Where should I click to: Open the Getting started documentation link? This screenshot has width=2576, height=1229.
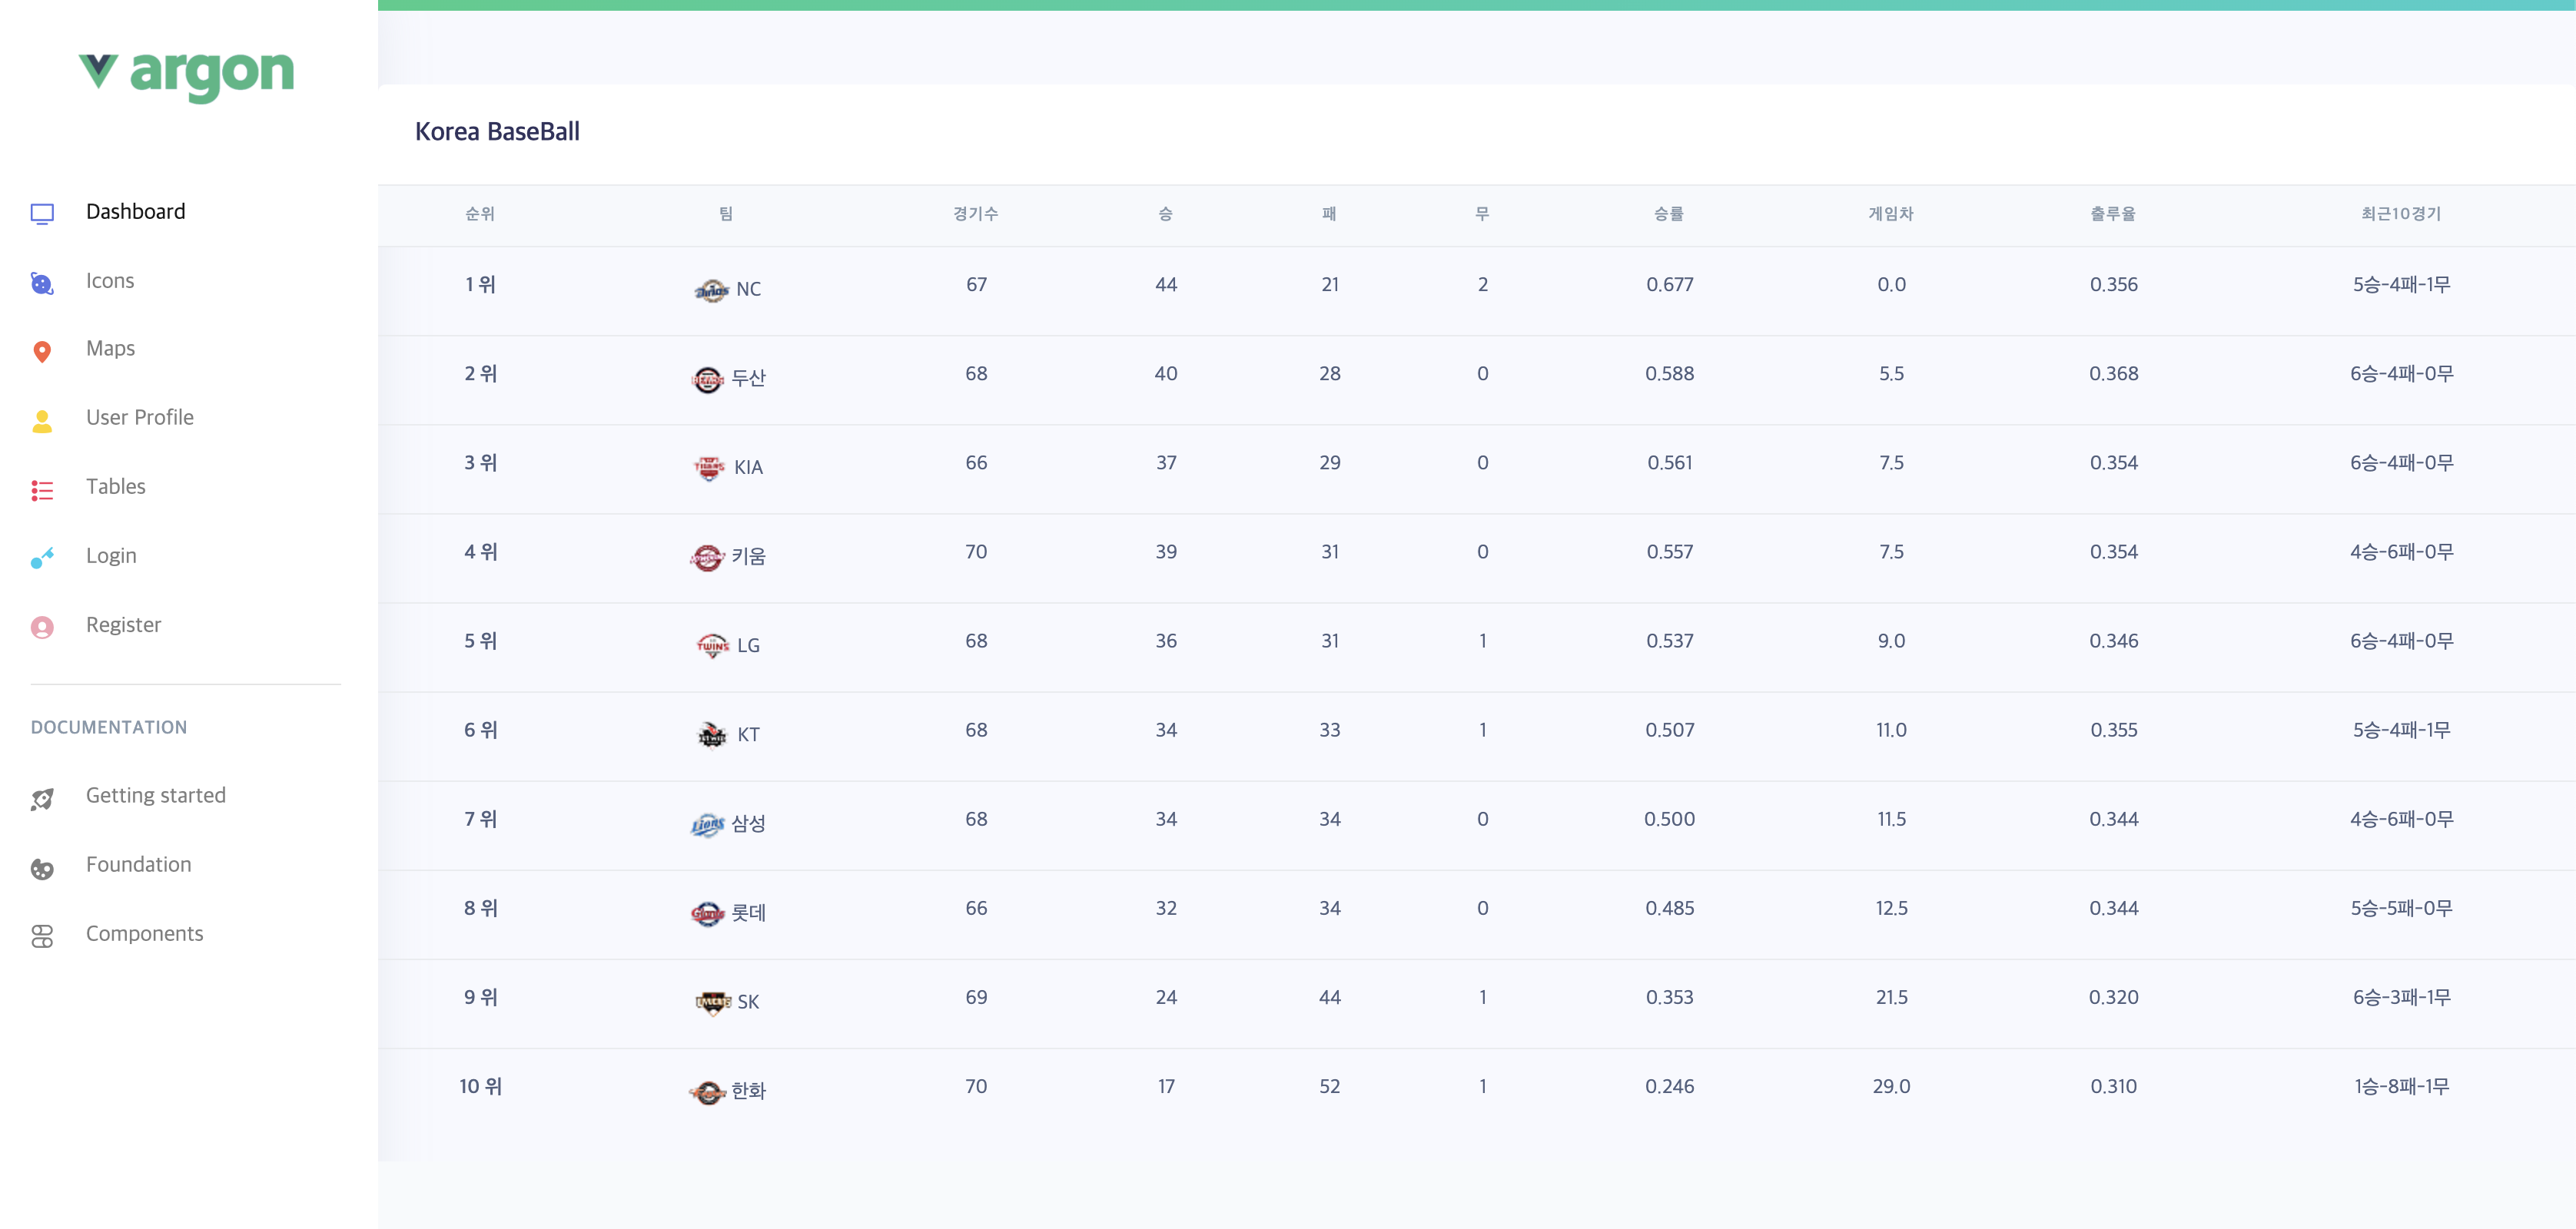click(x=156, y=795)
